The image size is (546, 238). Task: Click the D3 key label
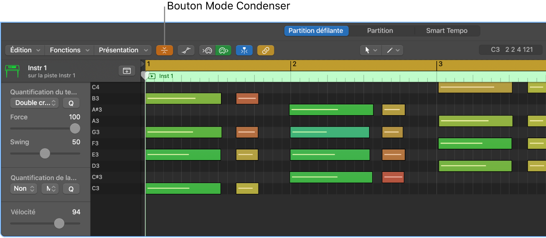[x=96, y=166]
